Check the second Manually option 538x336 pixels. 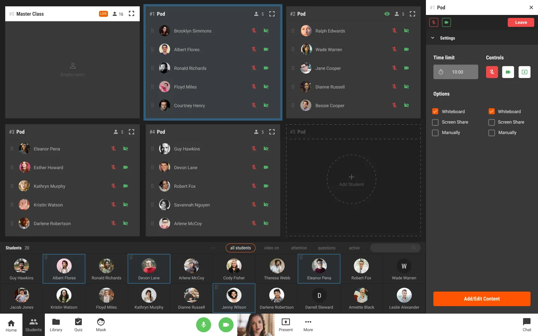(x=492, y=133)
